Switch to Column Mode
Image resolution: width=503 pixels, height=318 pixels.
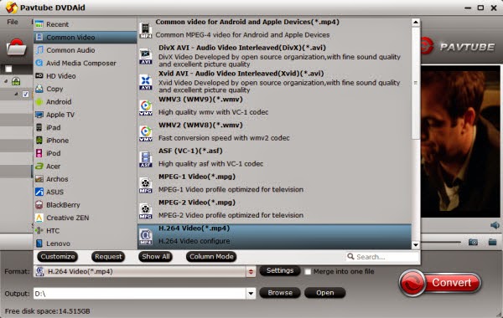coord(211,257)
